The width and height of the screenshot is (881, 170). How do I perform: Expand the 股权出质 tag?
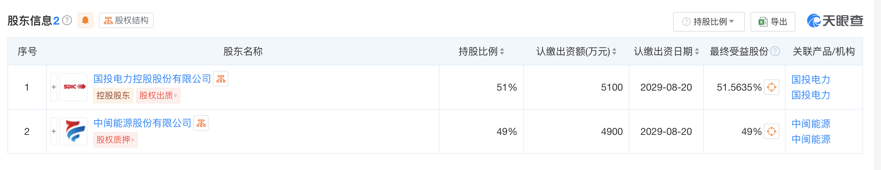tap(158, 96)
